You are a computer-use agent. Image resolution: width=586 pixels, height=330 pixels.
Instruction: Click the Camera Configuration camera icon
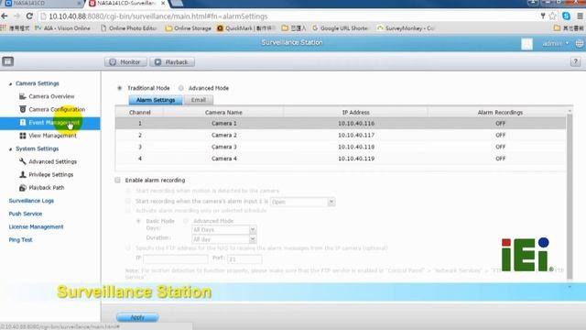pos(22,109)
